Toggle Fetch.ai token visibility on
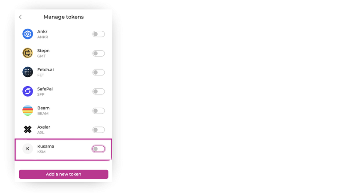 pyautogui.click(x=99, y=72)
